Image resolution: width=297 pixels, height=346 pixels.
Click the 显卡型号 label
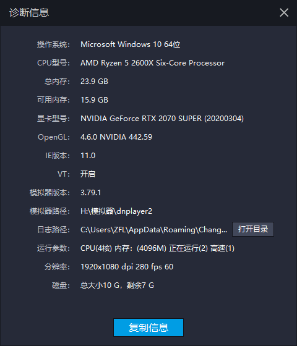[53, 119]
